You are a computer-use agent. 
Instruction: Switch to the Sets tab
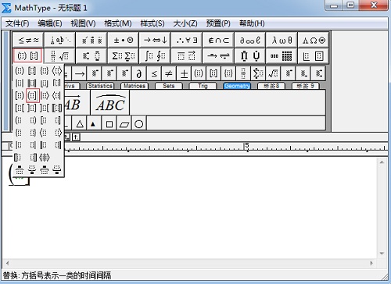(x=168, y=86)
